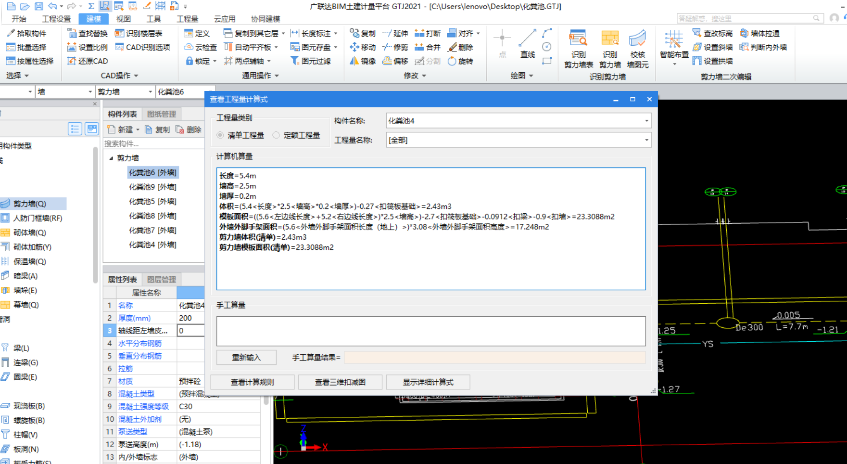This screenshot has height=464, width=847.
Task: Click 删除 in component list toolbar
Action: [x=189, y=129]
